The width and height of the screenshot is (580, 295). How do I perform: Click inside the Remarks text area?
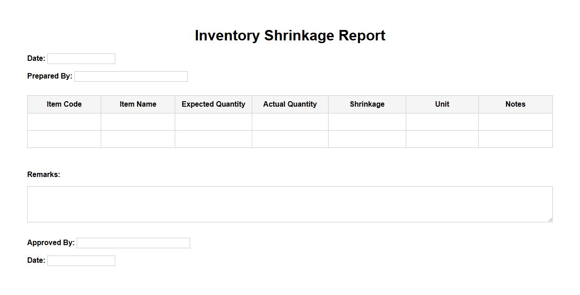click(290, 204)
